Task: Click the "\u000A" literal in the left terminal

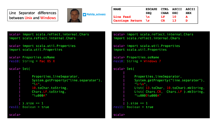Action: click(x=39, y=96)
